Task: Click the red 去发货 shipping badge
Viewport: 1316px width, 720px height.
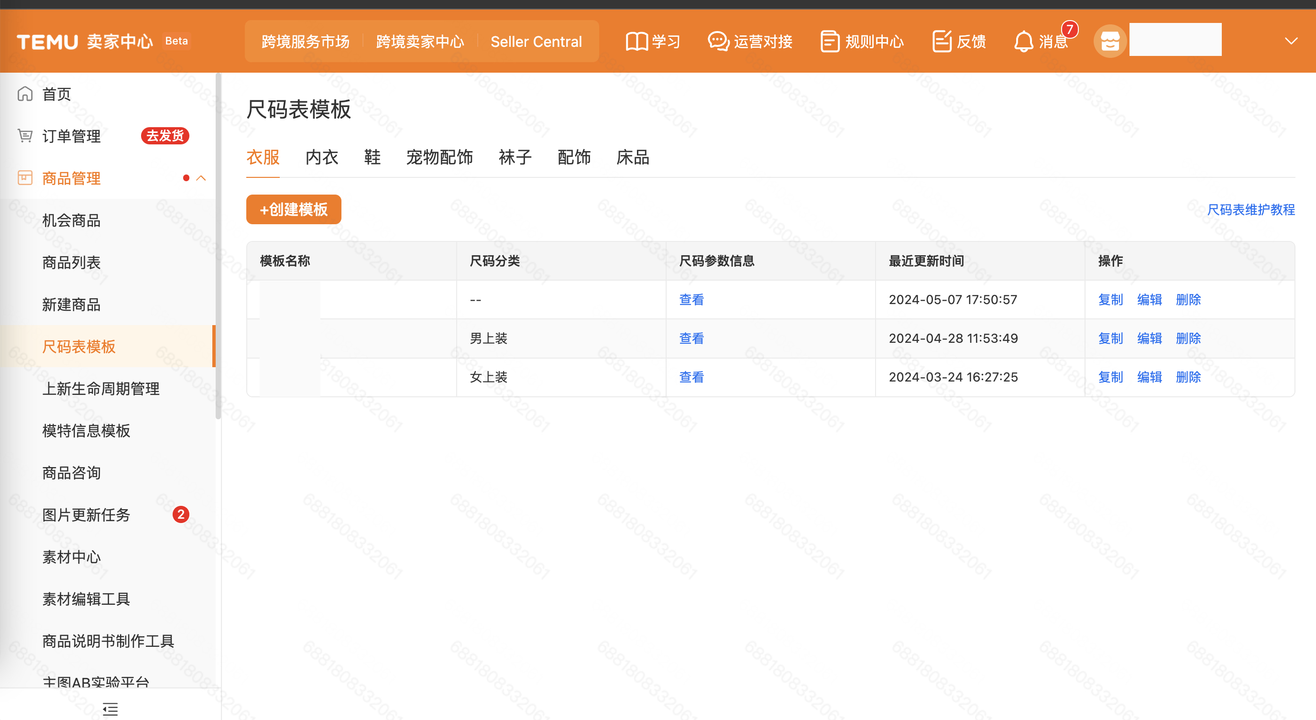Action: pos(164,135)
